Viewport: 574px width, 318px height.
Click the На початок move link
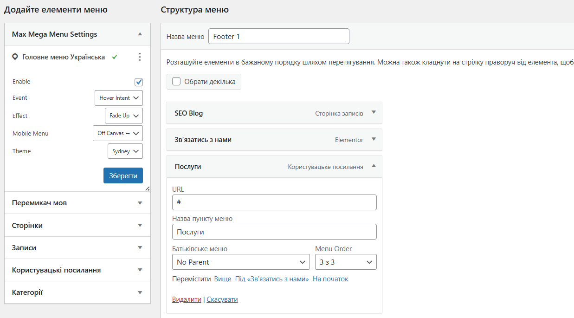(330, 279)
